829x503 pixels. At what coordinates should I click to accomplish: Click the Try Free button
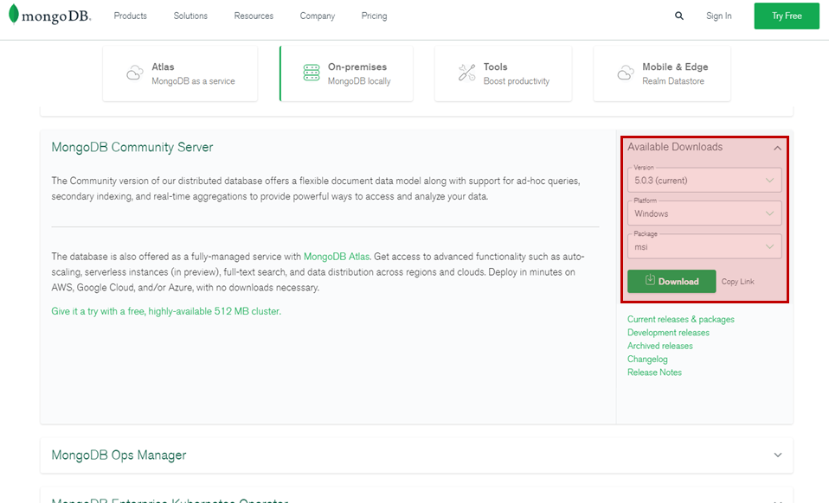pos(787,16)
